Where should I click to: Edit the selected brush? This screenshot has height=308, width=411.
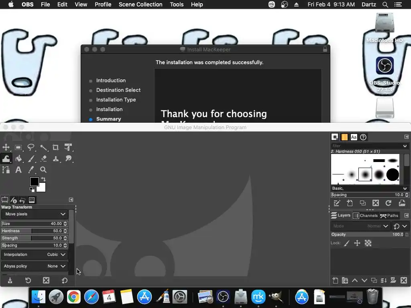[337, 203]
